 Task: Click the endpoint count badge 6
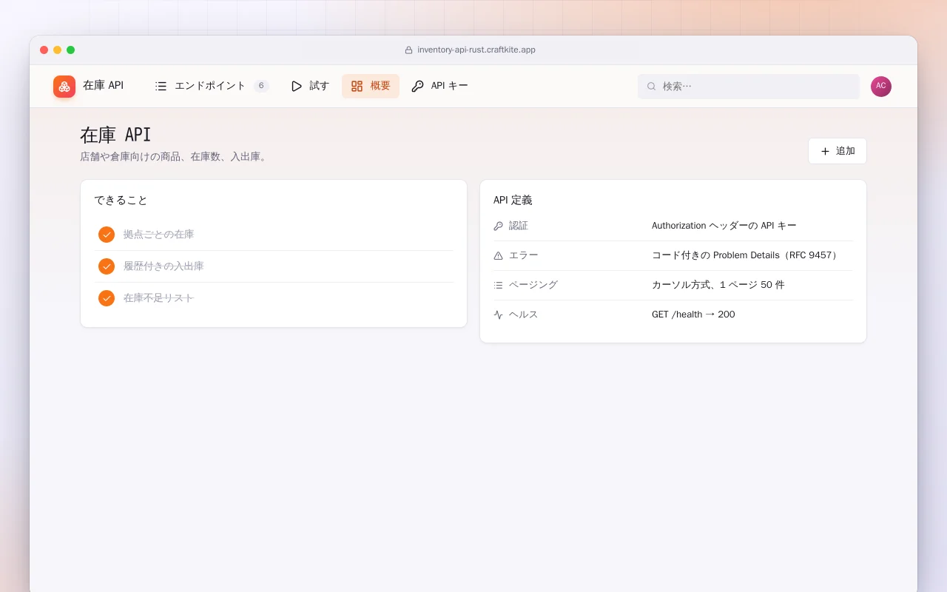click(261, 86)
